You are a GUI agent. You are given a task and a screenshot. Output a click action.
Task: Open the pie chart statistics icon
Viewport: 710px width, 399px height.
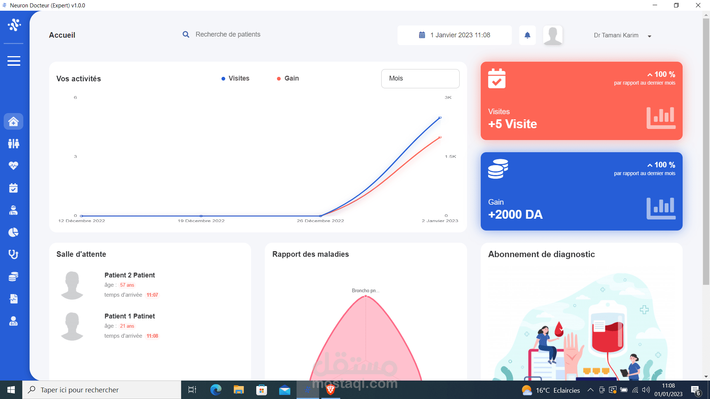point(14,232)
